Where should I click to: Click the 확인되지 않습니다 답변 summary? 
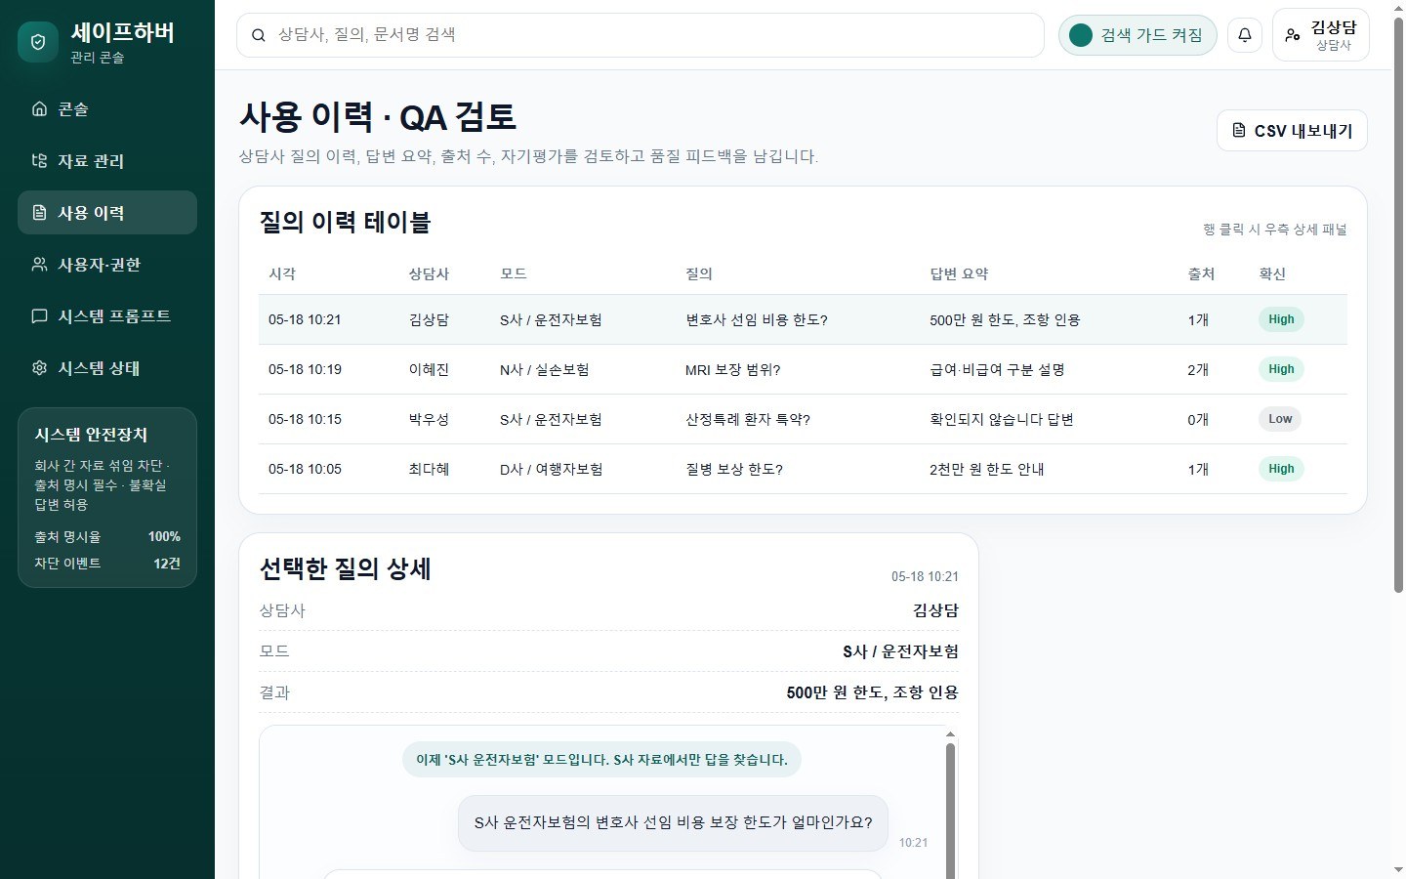(x=1002, y=419)
